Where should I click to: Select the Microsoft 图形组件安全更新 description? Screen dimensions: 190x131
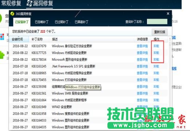click(70, 60)
